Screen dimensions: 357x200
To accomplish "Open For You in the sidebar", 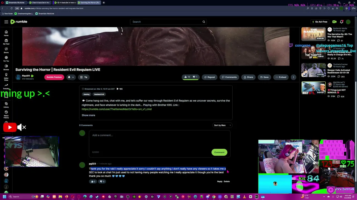I will pyautogui.click(x=6, y=59).
